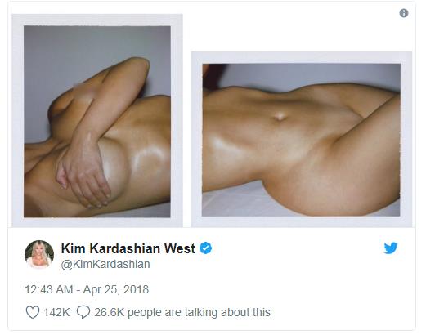Open the right wide polaroid photo

click(x=301, y=140)
